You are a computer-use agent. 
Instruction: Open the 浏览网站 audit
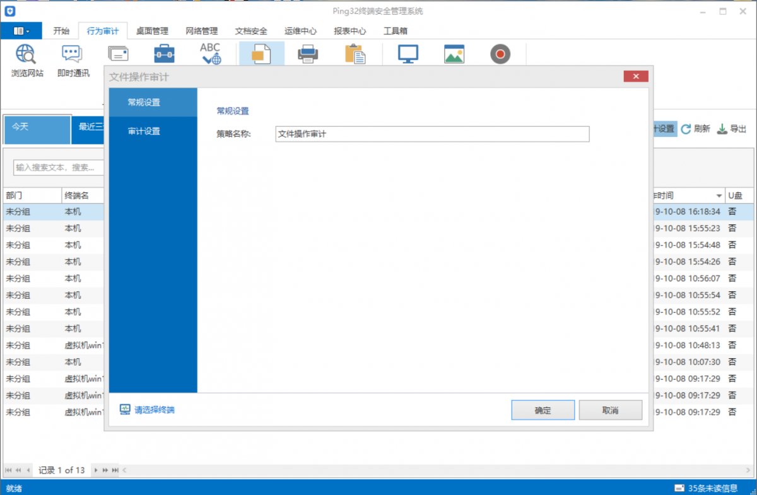coord(27,61)
